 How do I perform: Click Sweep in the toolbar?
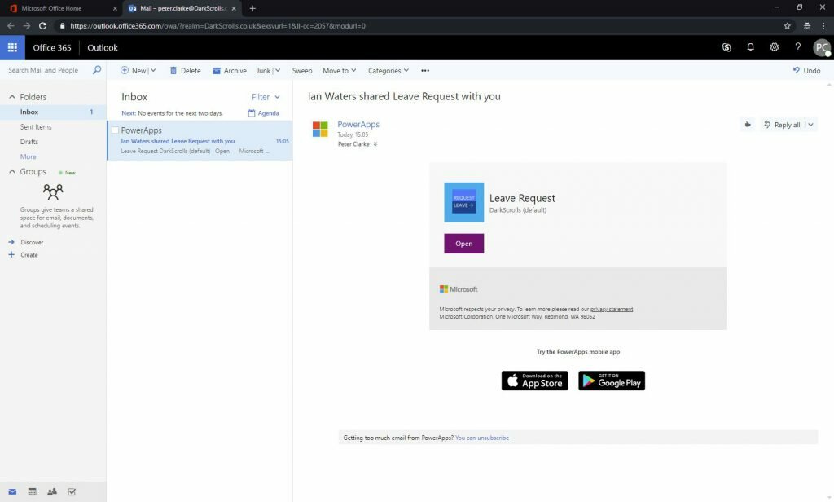pyautogui.click(x=302, y=70)
